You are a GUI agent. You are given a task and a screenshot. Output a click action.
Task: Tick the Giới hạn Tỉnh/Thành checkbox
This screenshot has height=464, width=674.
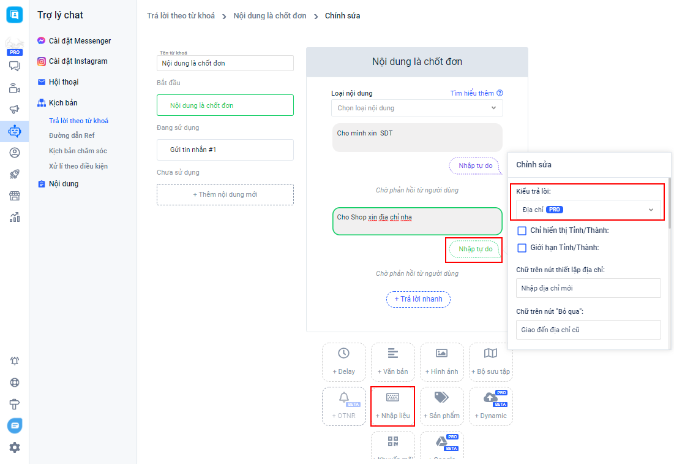522,248
